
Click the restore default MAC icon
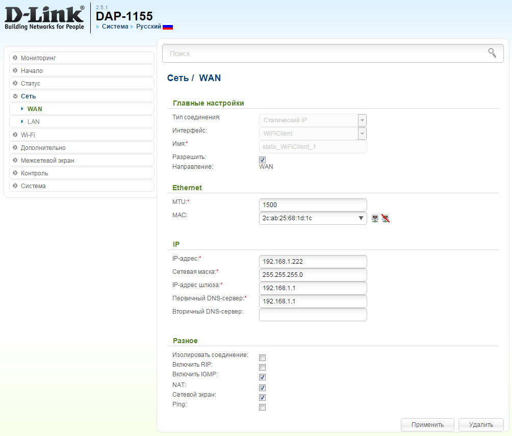click(x=386, y=218)
